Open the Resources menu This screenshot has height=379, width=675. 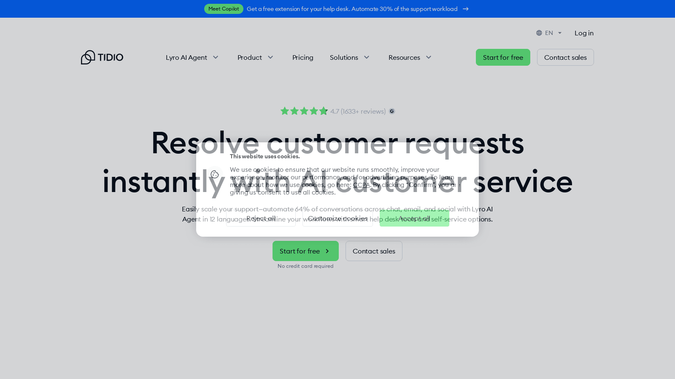click(x=404, y=57)
